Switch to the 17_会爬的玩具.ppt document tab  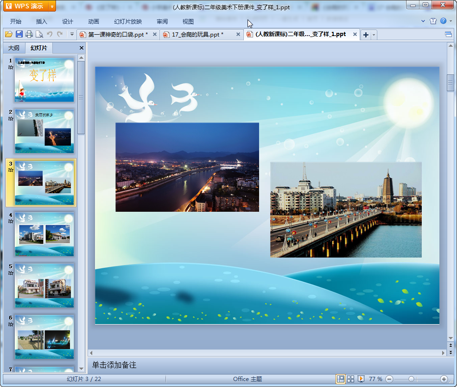pyautogui.click(x=197, y=35)
